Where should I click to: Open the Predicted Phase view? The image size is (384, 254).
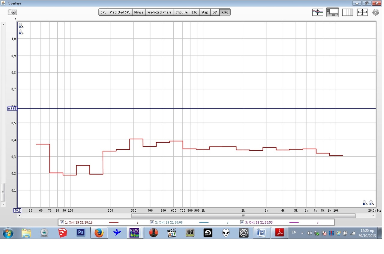(159, 12)
